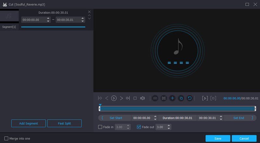Step to the next frame arrow
This screenshot has width=260, height=143.
coord(121,98)
